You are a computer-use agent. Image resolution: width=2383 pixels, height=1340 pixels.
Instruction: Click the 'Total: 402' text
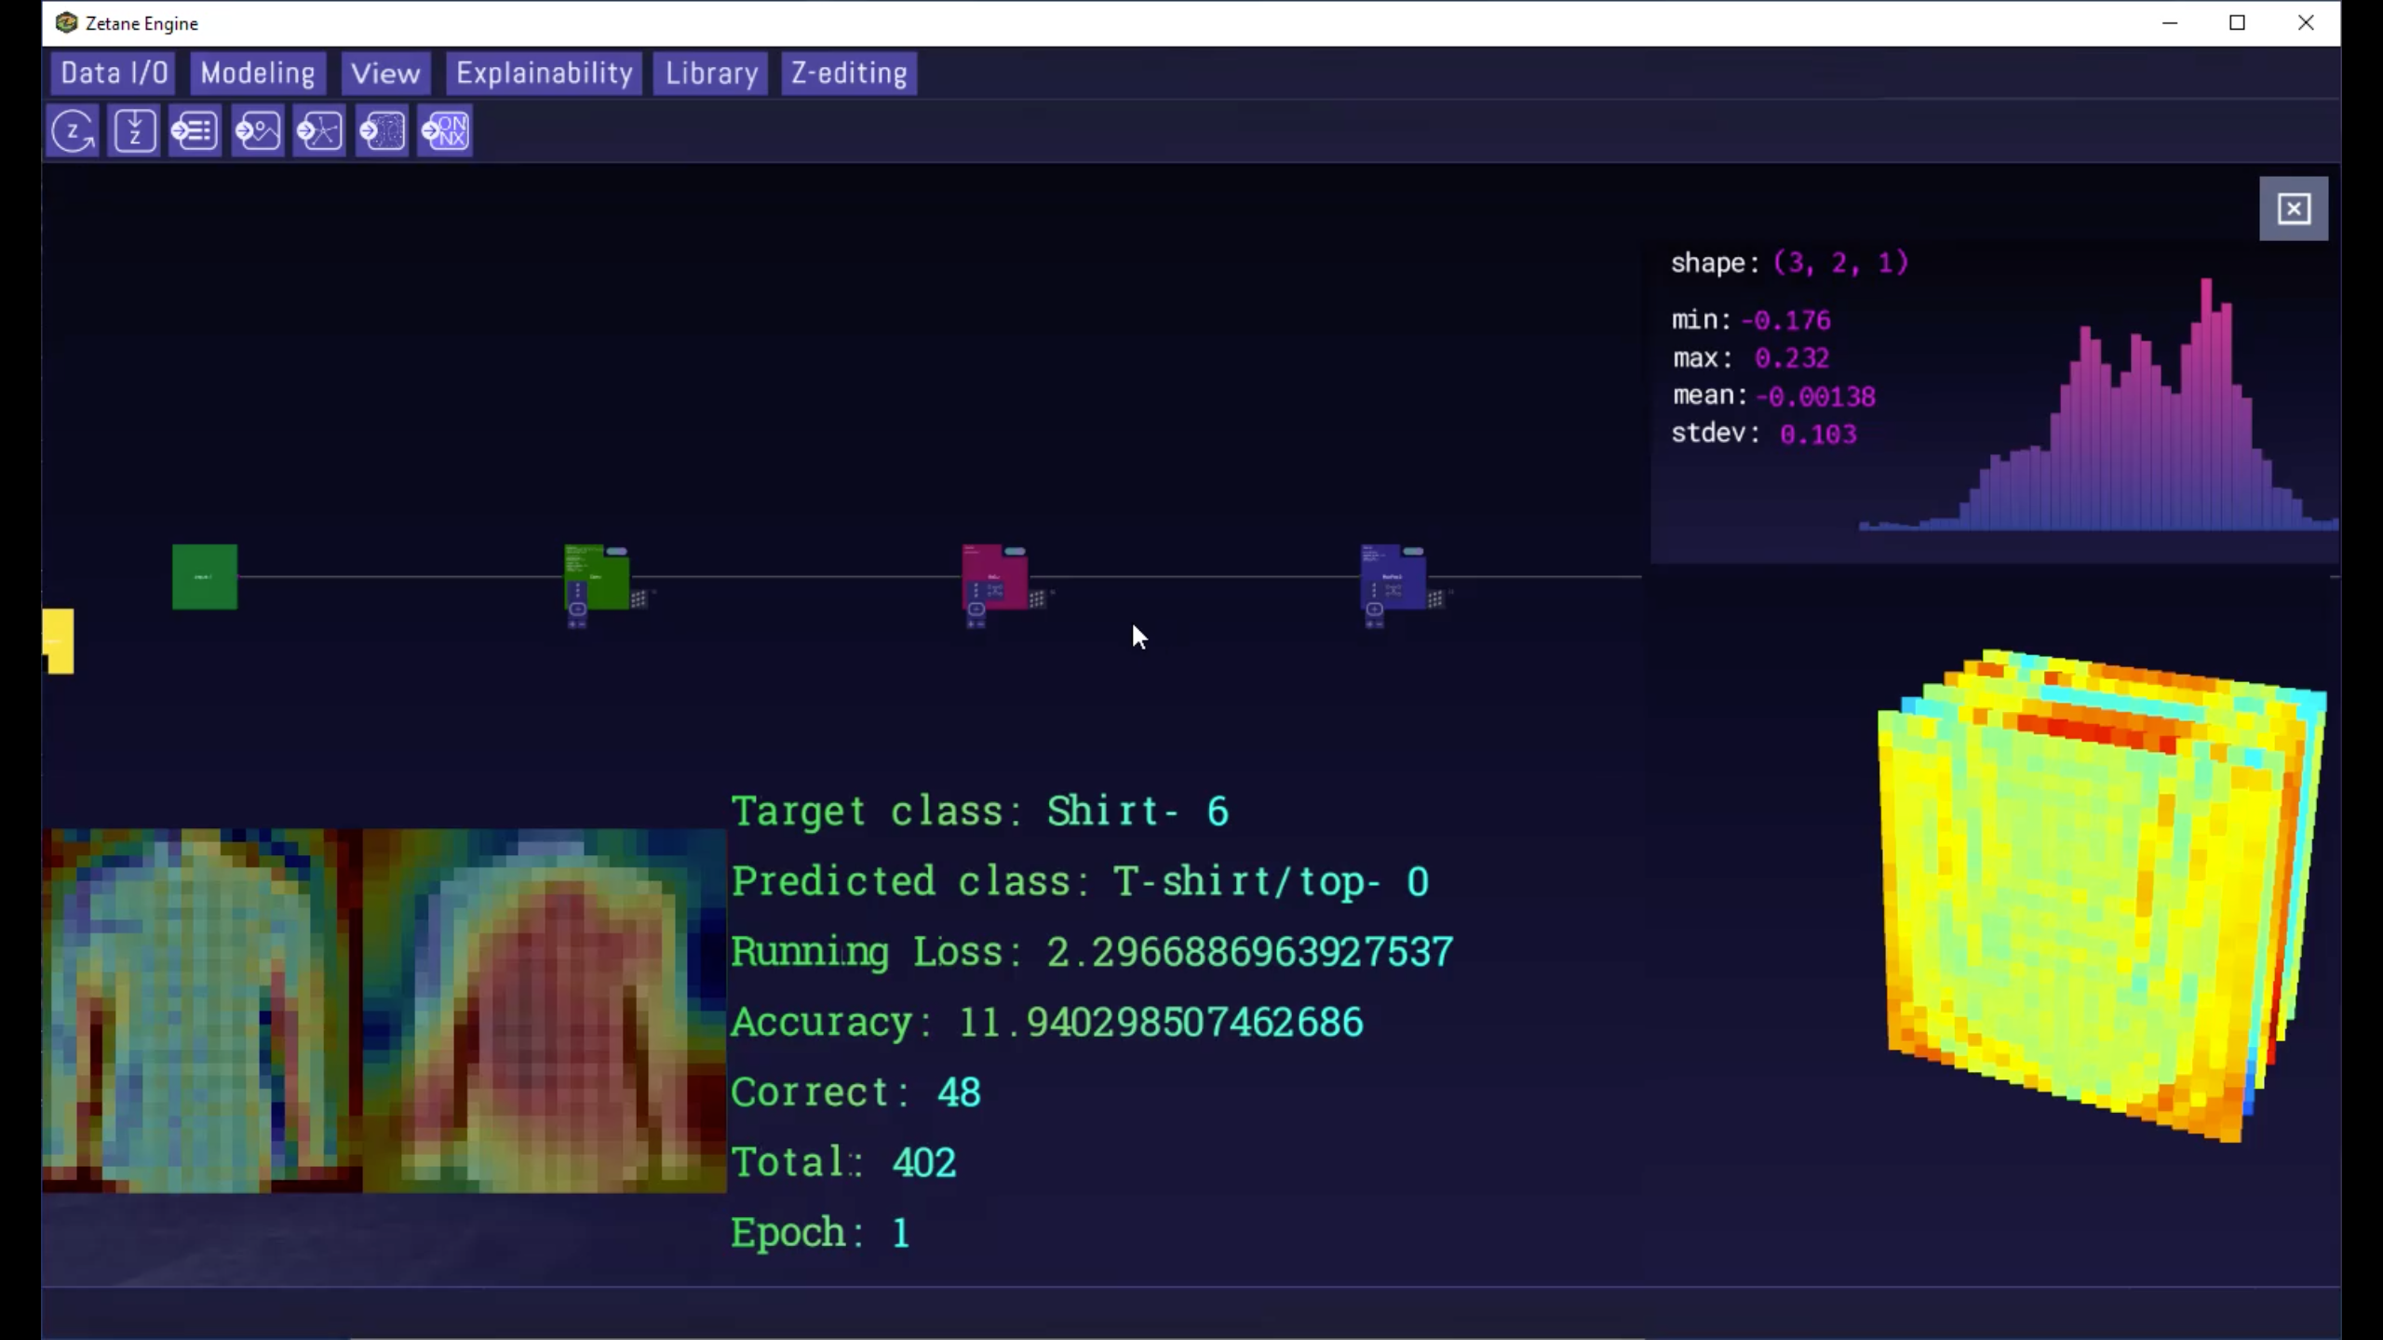[843, 1162]
